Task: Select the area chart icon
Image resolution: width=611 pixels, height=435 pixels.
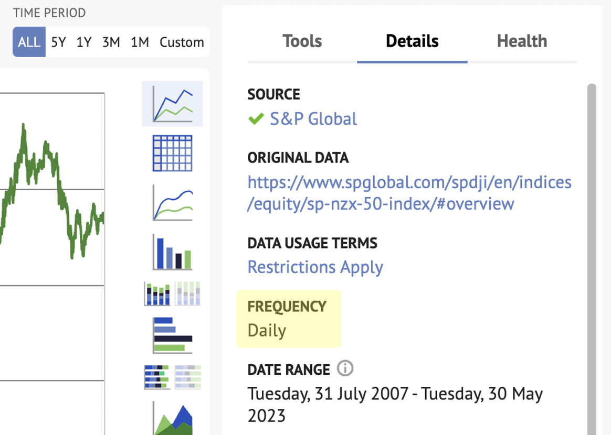Action: (x=173, y=419)
